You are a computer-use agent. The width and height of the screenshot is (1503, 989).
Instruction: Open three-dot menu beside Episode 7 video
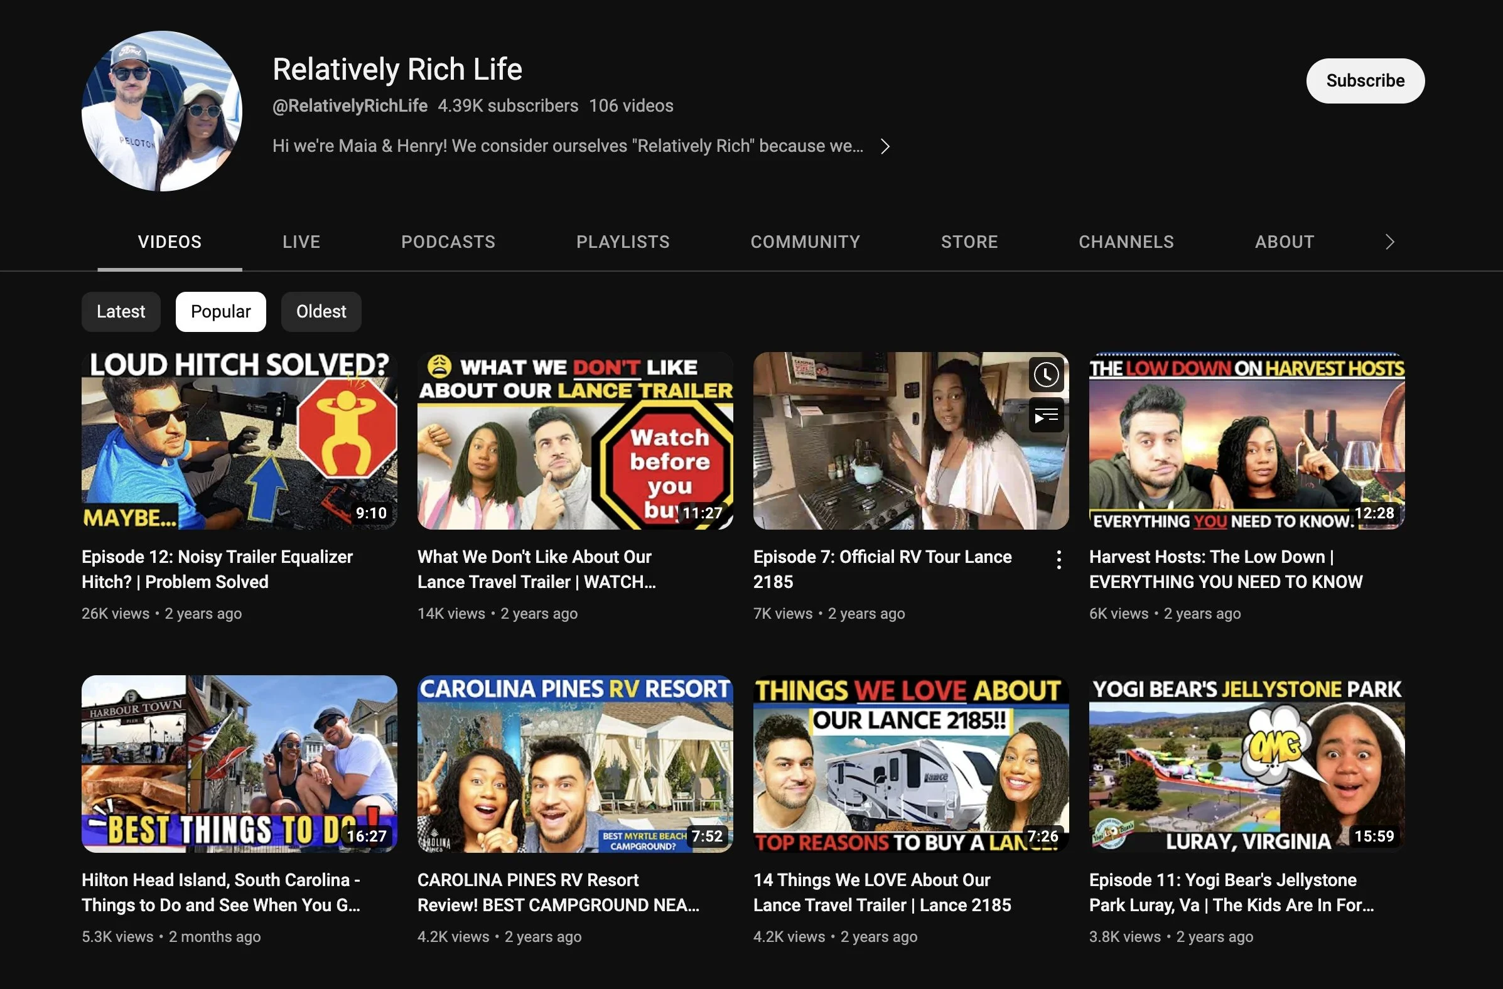pos(1059,560)
